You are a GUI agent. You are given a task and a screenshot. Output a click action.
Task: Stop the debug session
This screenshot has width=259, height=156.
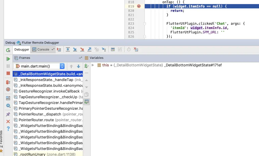click(8, 73)
